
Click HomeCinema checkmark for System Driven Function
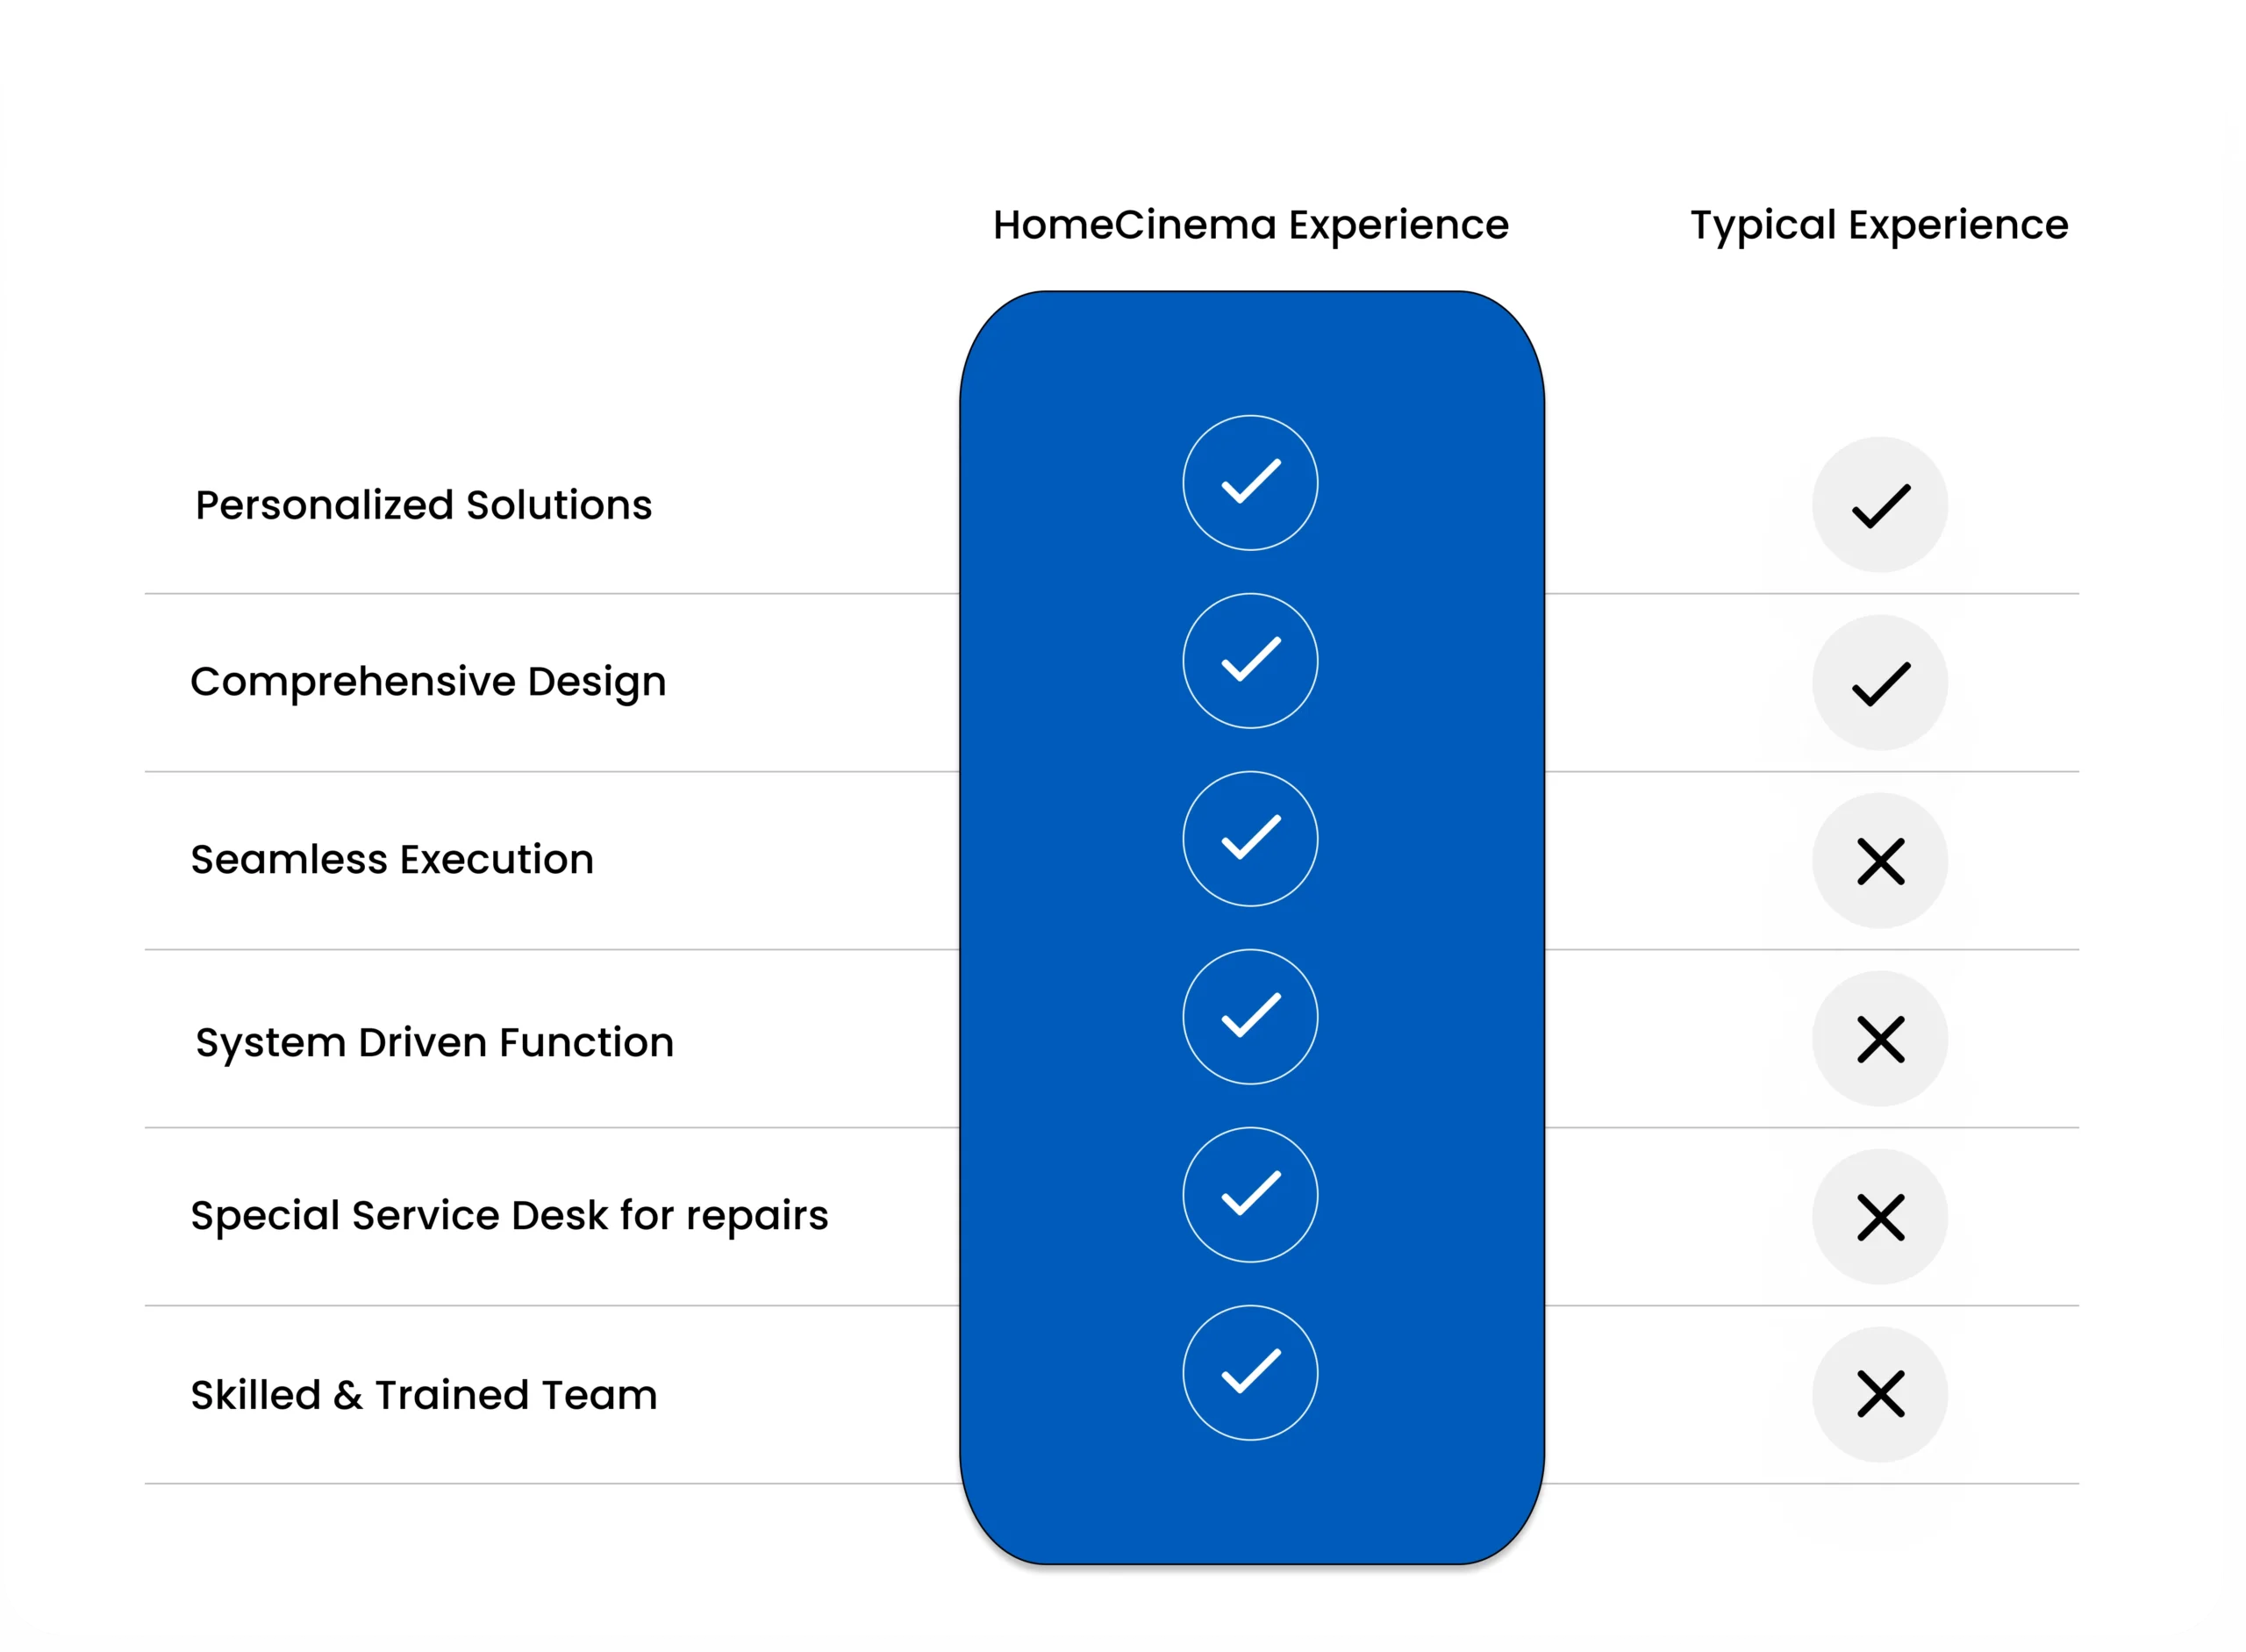1250,1017
